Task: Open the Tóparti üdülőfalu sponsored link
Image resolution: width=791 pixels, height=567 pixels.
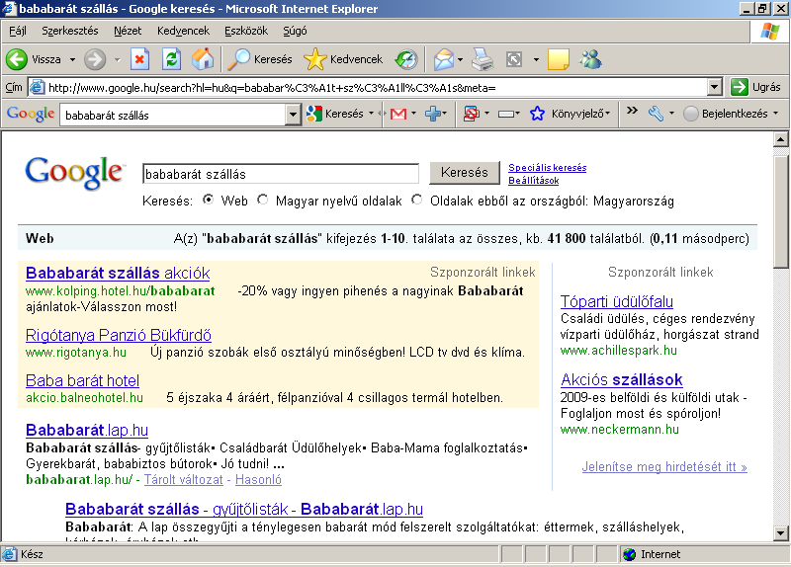Action: click(616, 301)
